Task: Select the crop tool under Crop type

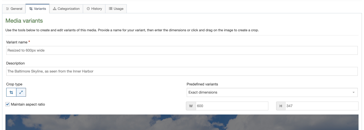Action: 11,92
